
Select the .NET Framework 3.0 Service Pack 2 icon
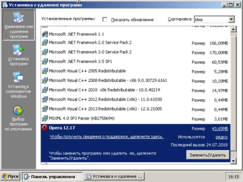click(45, 52)
